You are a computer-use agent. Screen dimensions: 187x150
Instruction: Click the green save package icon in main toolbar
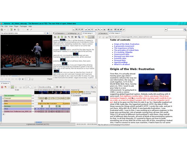pos(12,30)
